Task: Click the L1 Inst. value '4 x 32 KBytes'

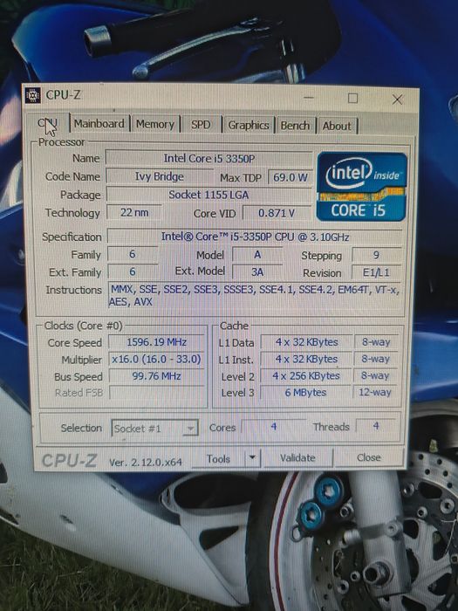Action: point(307,359)
